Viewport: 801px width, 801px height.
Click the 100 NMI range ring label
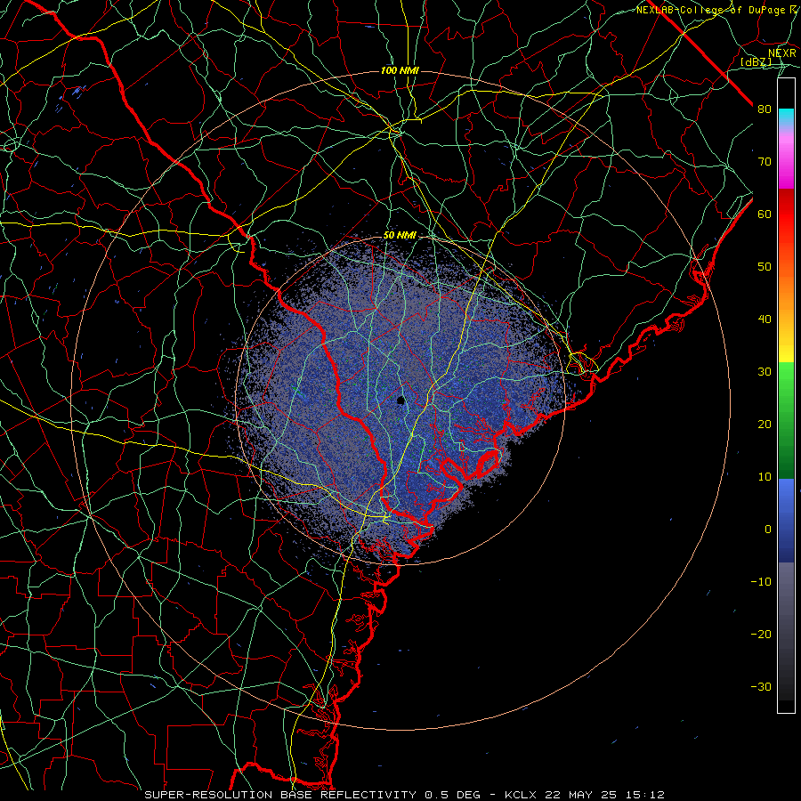tap(400, 70)
